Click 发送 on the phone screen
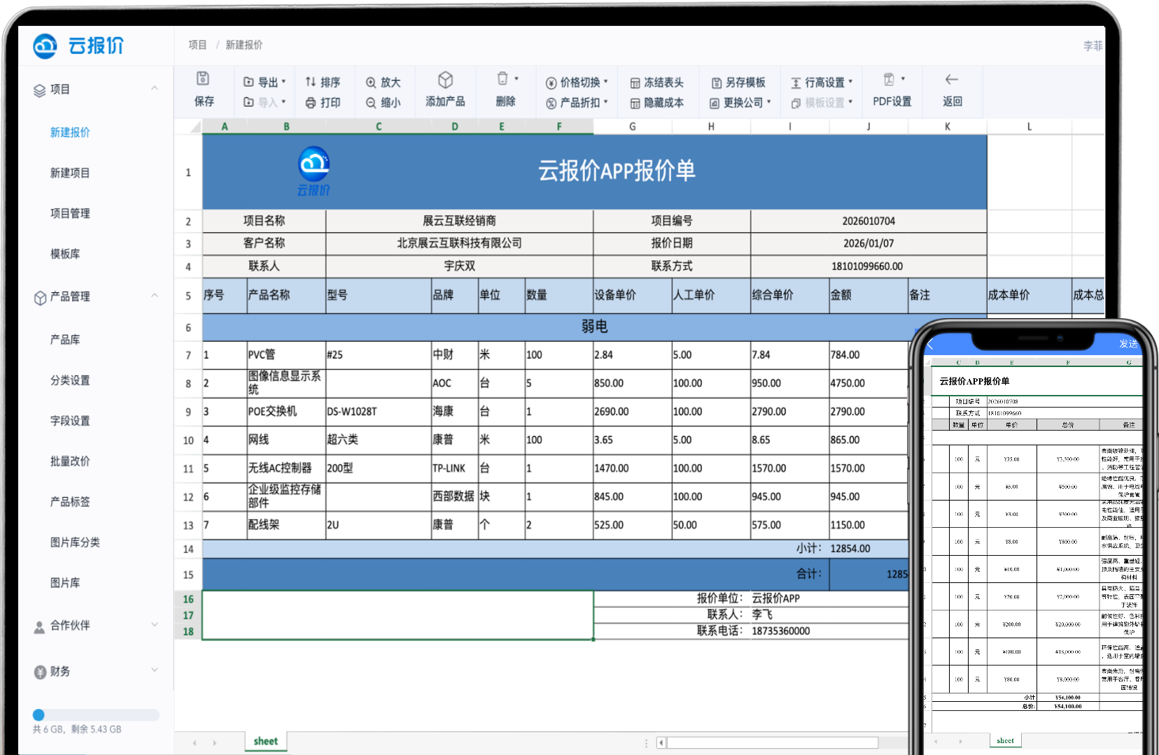The image size is (1159, 755). (1128, 343)
